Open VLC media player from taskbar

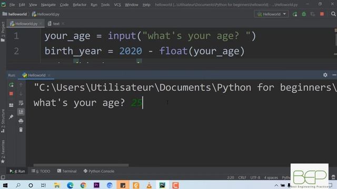(x=149, y=185)
